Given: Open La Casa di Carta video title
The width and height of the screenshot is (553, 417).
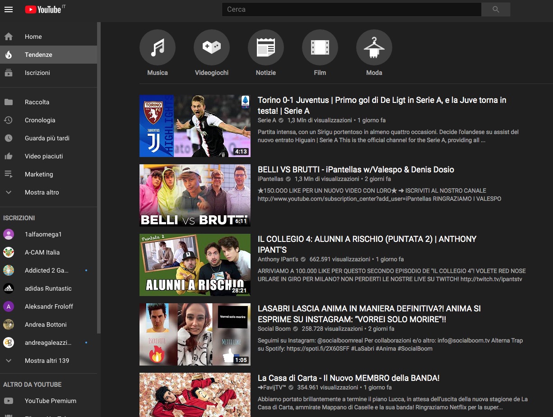Looking at the screenshot, I should pos(348,378).
